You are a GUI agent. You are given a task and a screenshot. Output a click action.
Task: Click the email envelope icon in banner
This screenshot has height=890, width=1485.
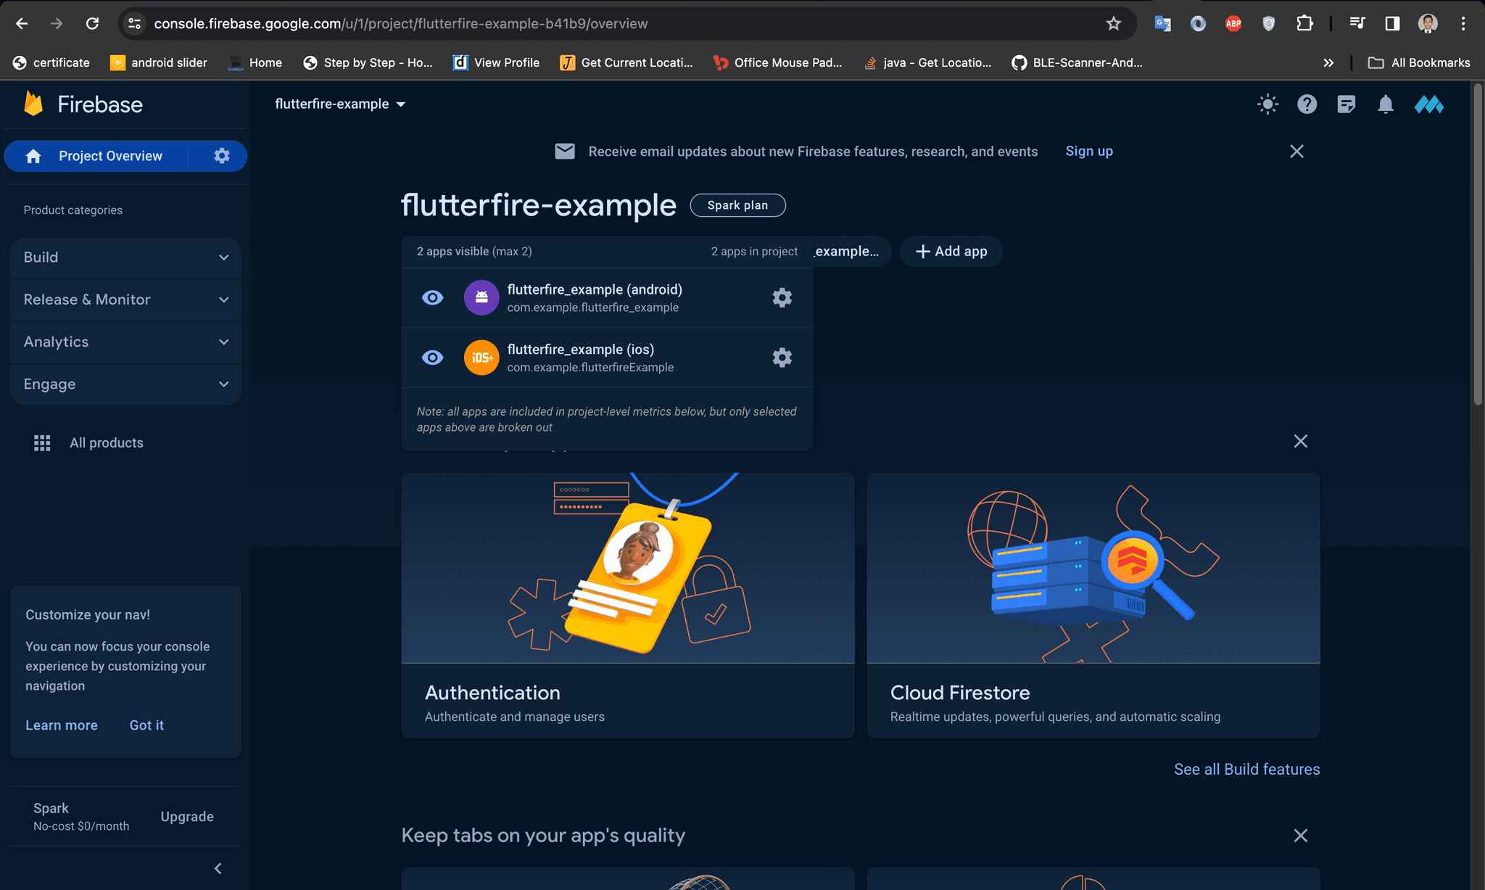pyautogui.click(x=565, y=151)
